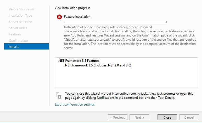202x123 pixels.
Task: Go to the Features wizard step
Action: [15, 34]
